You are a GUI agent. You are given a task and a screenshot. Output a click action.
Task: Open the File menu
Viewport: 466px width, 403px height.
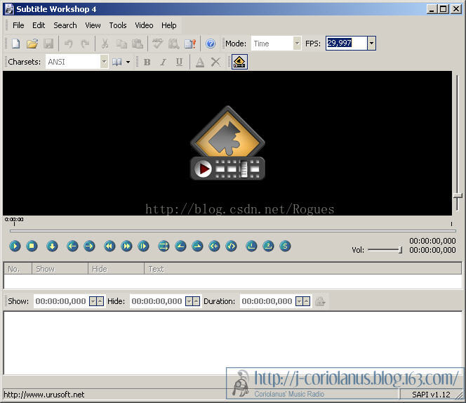(x=18, y=25)
